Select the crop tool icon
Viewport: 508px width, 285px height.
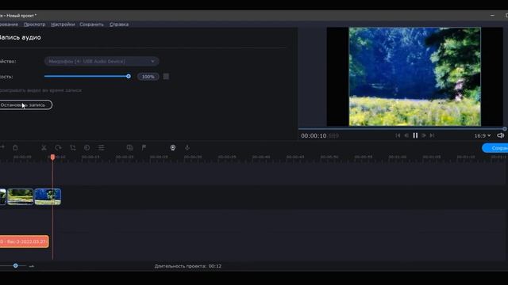pos(72,148)
